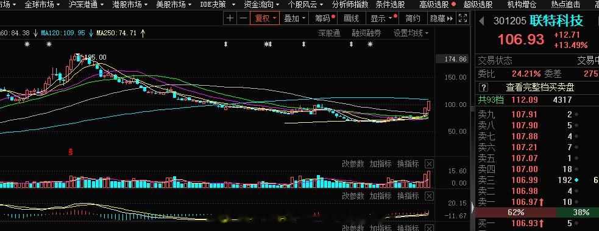The image size is (599, 231).
Task: Open the 资金流向 menu
Action: pos(261,5)
